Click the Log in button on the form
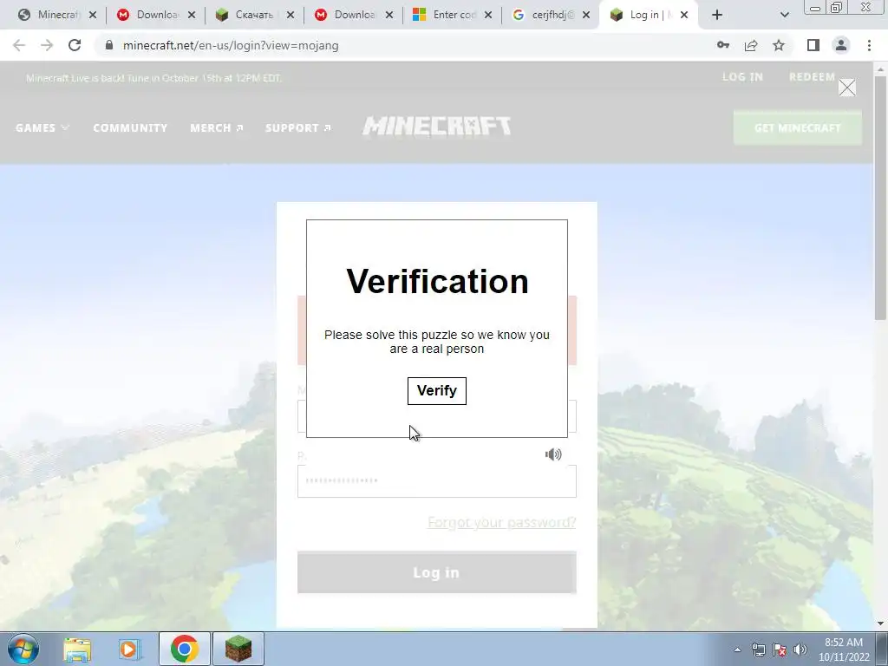 click(x=437, y=572)
